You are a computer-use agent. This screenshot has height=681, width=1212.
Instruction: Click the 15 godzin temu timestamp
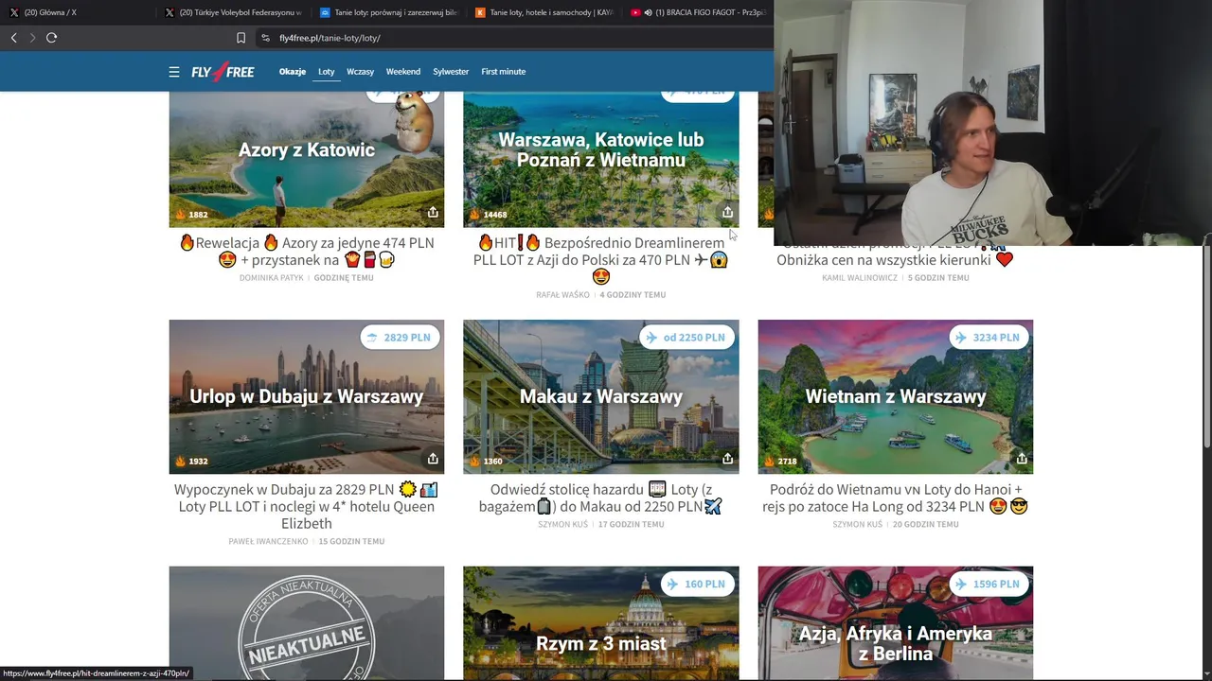pyautogui.click(x=351, y=542)
